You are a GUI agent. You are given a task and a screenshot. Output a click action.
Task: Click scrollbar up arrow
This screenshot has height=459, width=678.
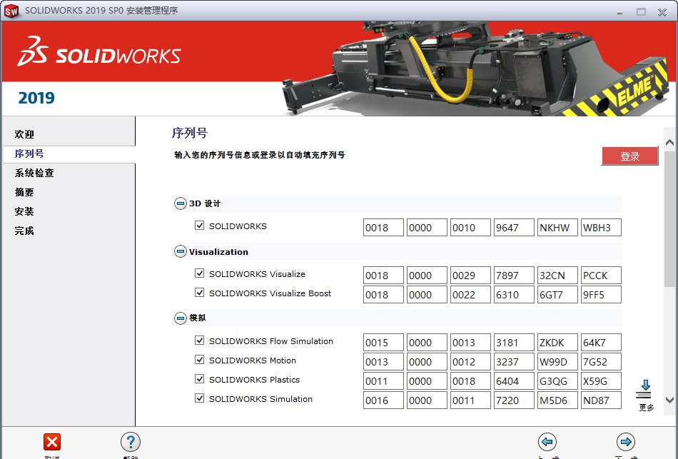click(669, 142)
